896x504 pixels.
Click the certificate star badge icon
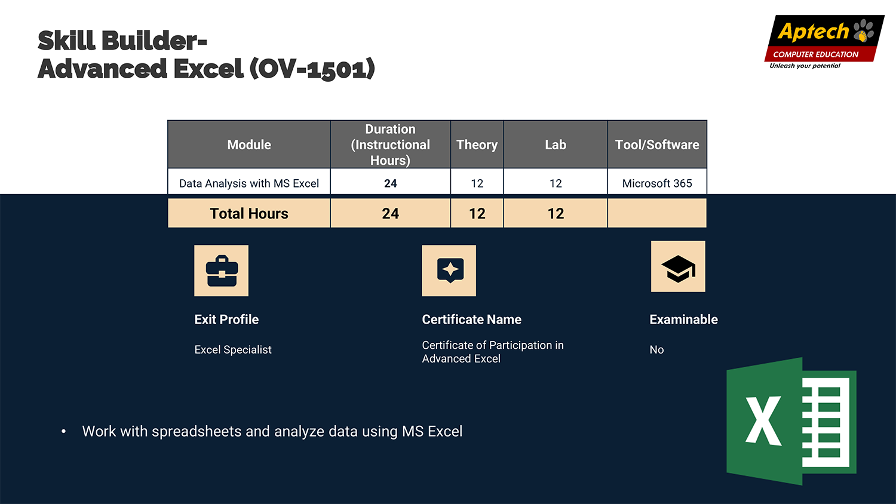449,271
